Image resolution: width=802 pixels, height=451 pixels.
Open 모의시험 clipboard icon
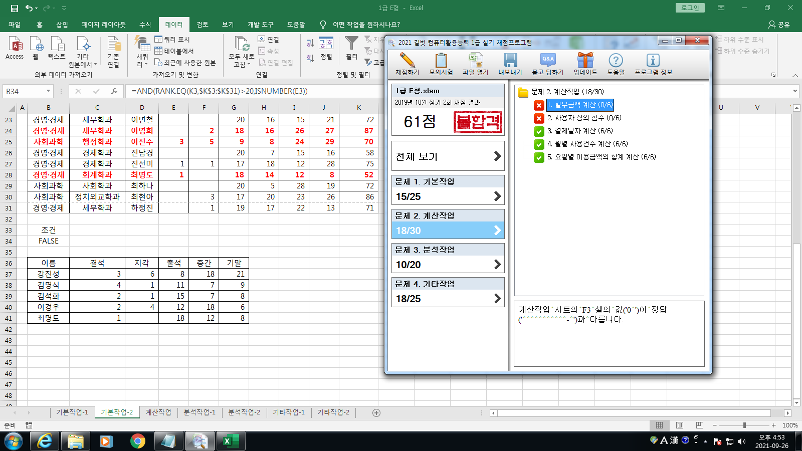(441, 61)
